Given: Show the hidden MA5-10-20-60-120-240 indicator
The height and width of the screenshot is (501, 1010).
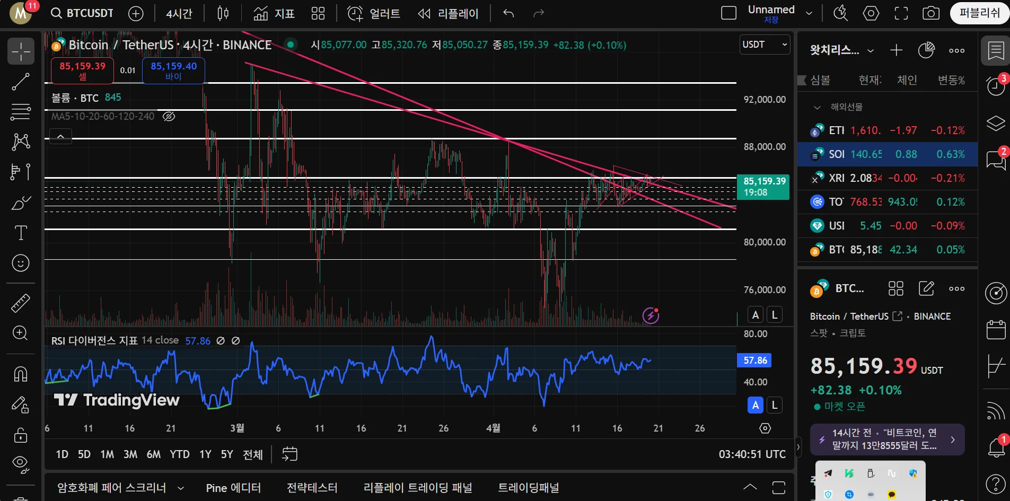Looking at the screenshot, I should (169, 116).
